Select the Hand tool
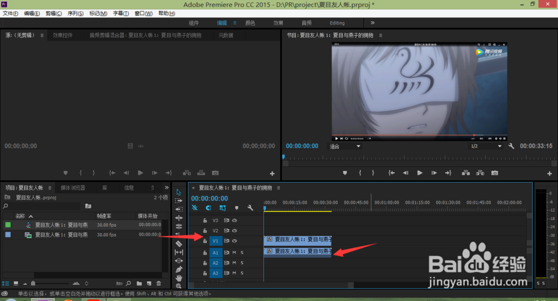 point(179,278)
